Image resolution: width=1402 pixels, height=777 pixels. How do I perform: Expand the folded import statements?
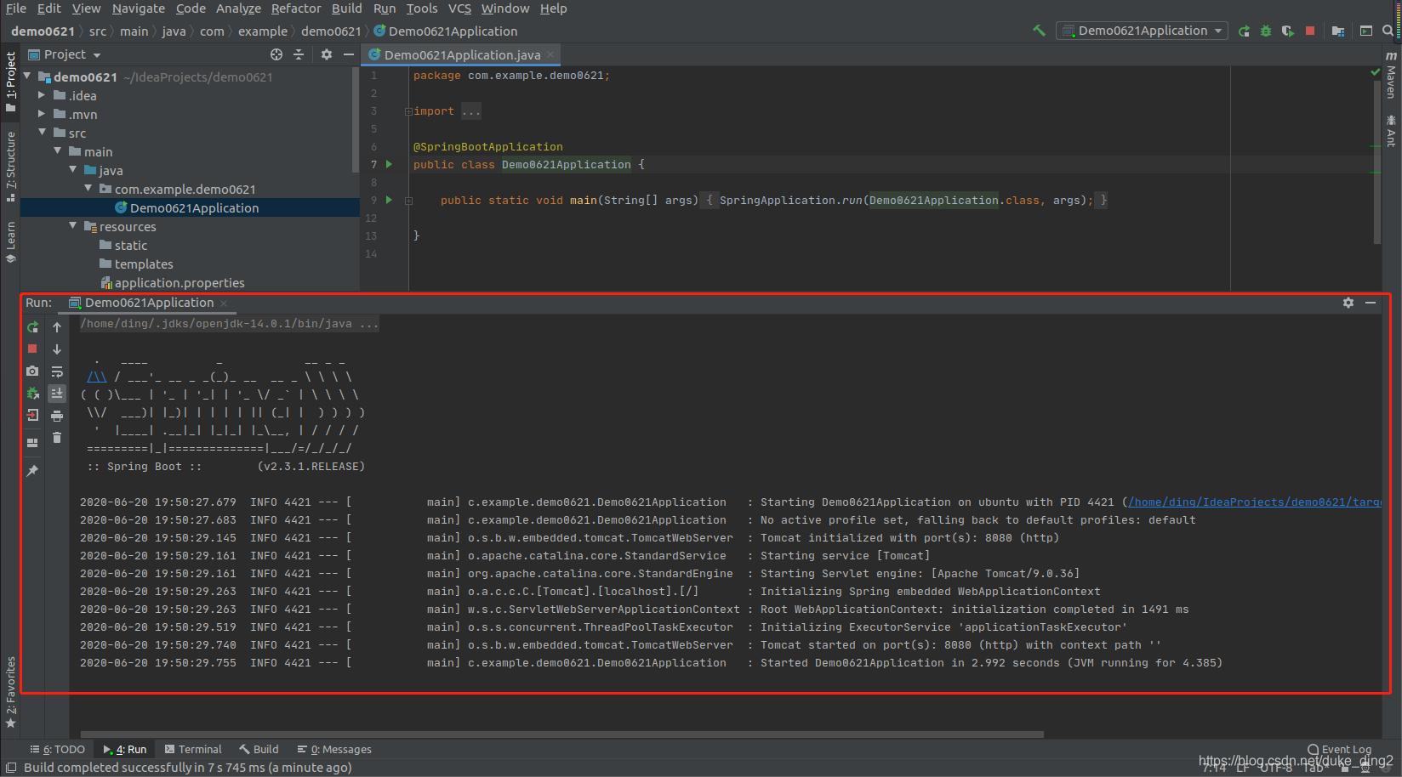[408, 111]
